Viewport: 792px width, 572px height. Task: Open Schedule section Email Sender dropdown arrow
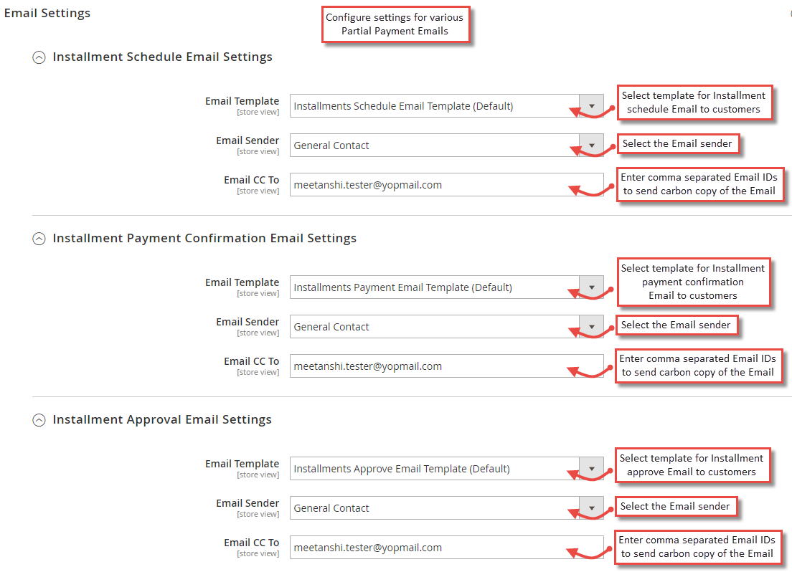591,146
